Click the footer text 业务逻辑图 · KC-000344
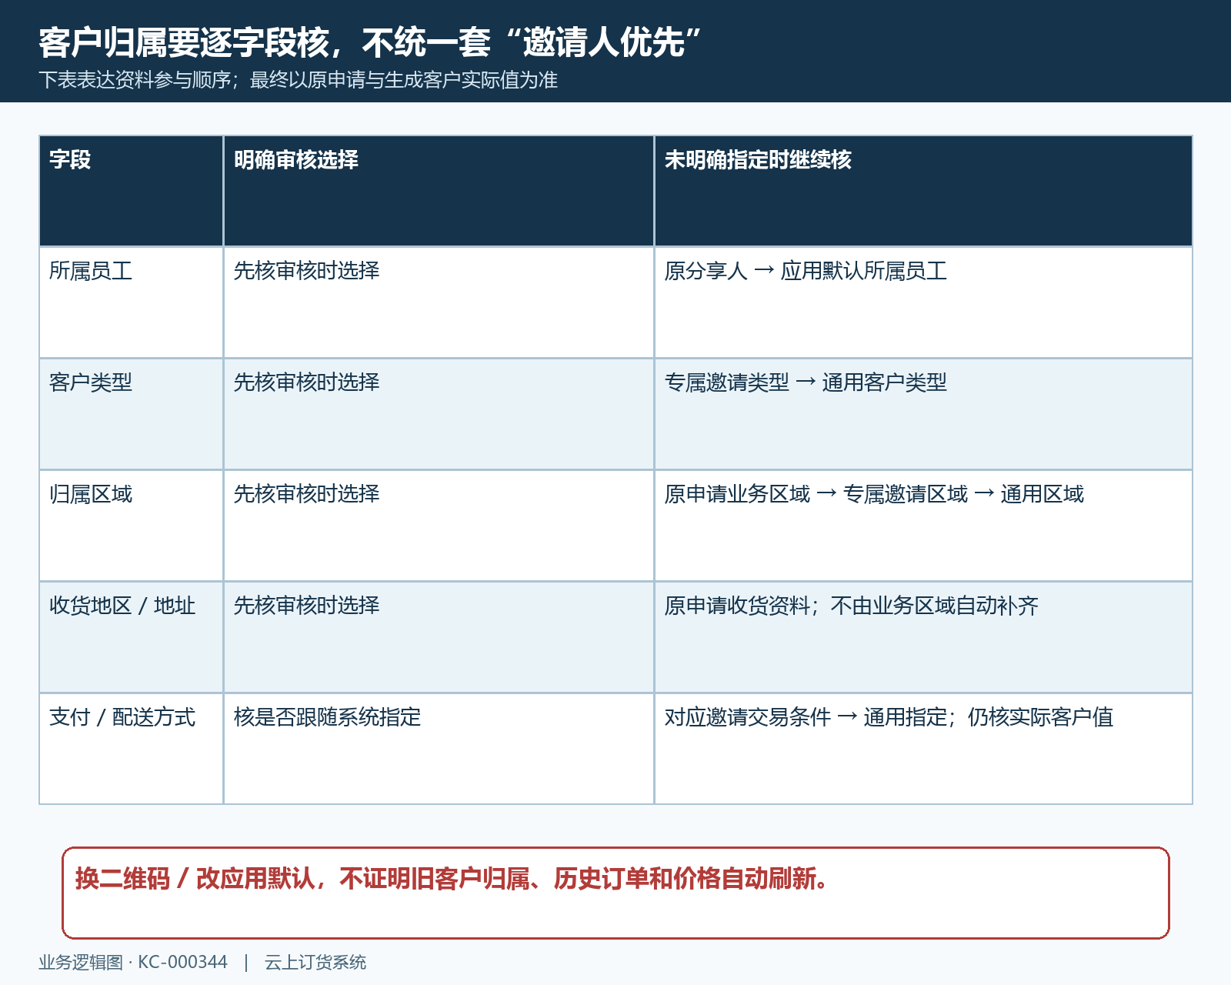The height and width of the screenshot is (985, 1231). [133, 962]
